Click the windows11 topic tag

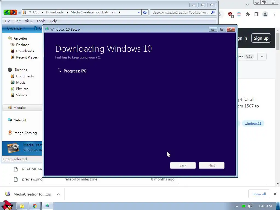[253, 124]
